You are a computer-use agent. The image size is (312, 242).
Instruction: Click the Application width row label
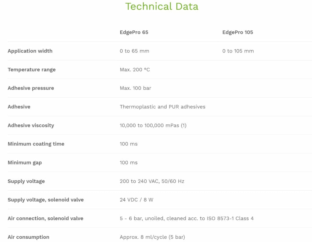(30, 51)
